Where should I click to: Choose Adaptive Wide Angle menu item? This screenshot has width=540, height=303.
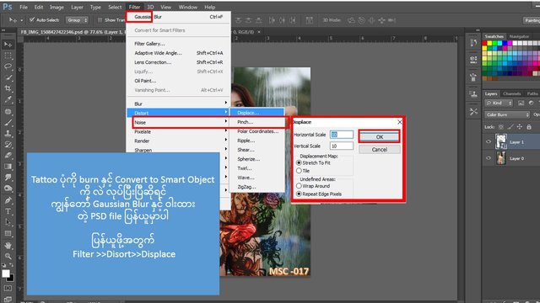(178, 53)
